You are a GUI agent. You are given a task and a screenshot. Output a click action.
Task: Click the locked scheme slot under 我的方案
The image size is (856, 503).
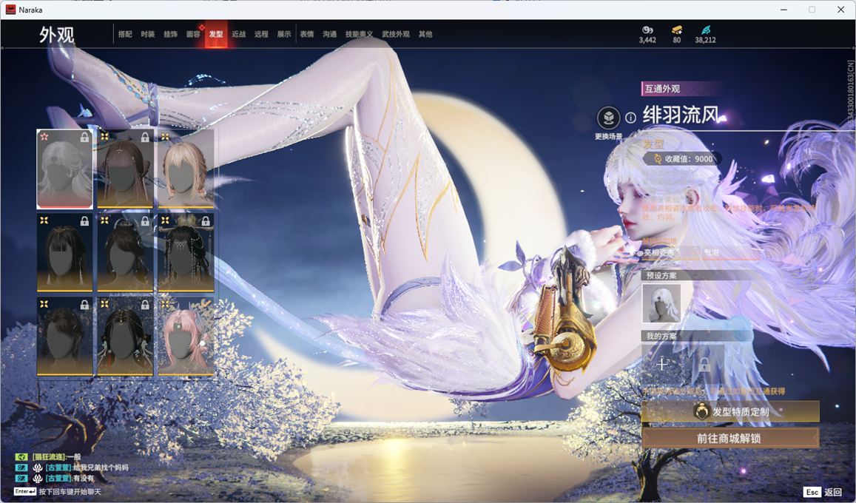(704, 364)
